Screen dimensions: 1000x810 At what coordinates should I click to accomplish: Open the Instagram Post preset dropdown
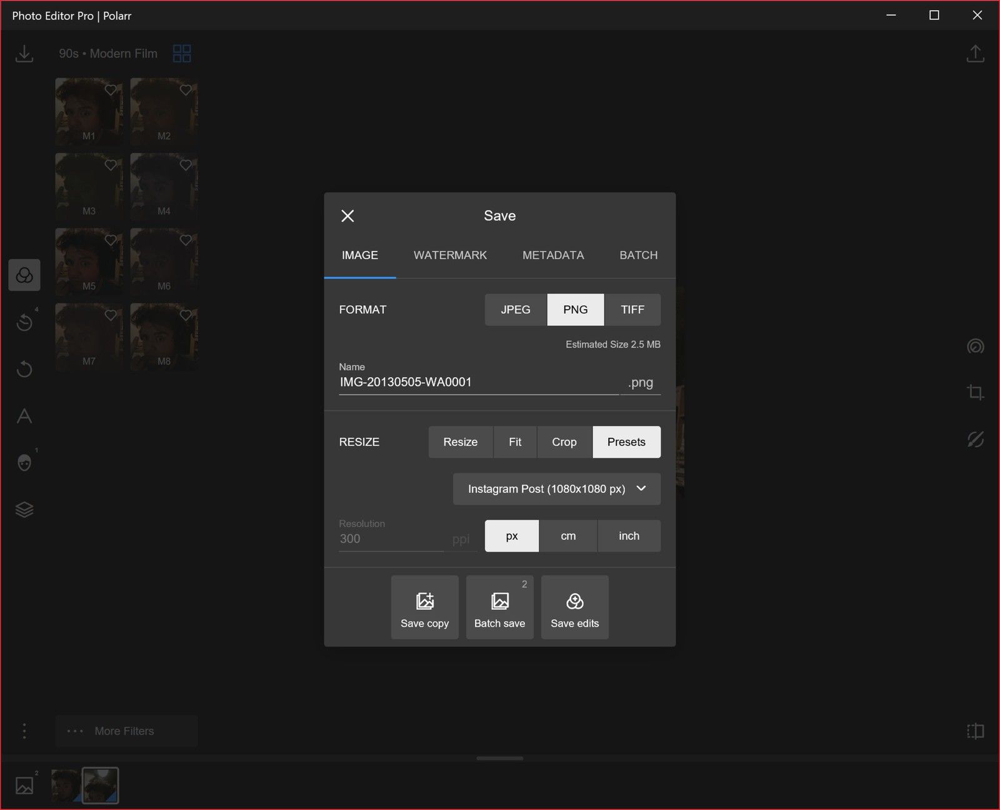556,489
